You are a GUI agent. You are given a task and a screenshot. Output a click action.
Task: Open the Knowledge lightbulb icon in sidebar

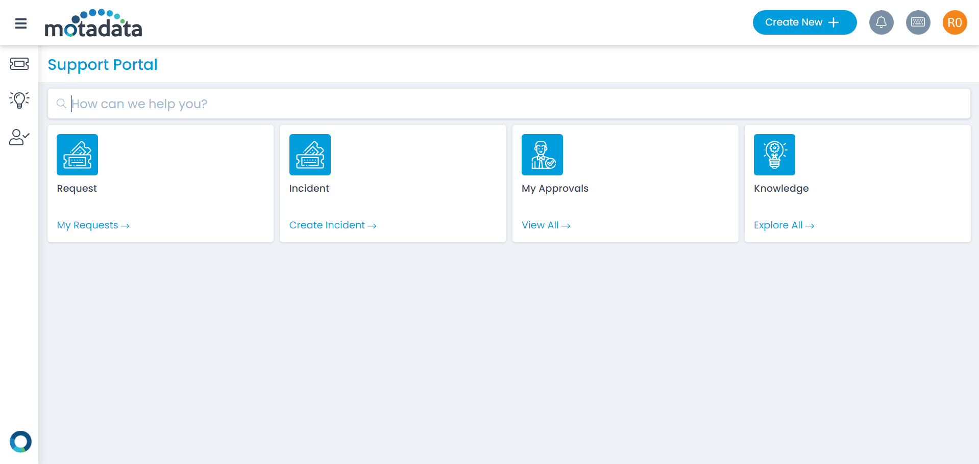click(19, 100)
